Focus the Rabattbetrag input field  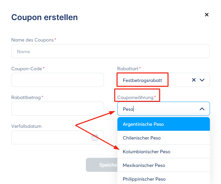tap(58, 109)
